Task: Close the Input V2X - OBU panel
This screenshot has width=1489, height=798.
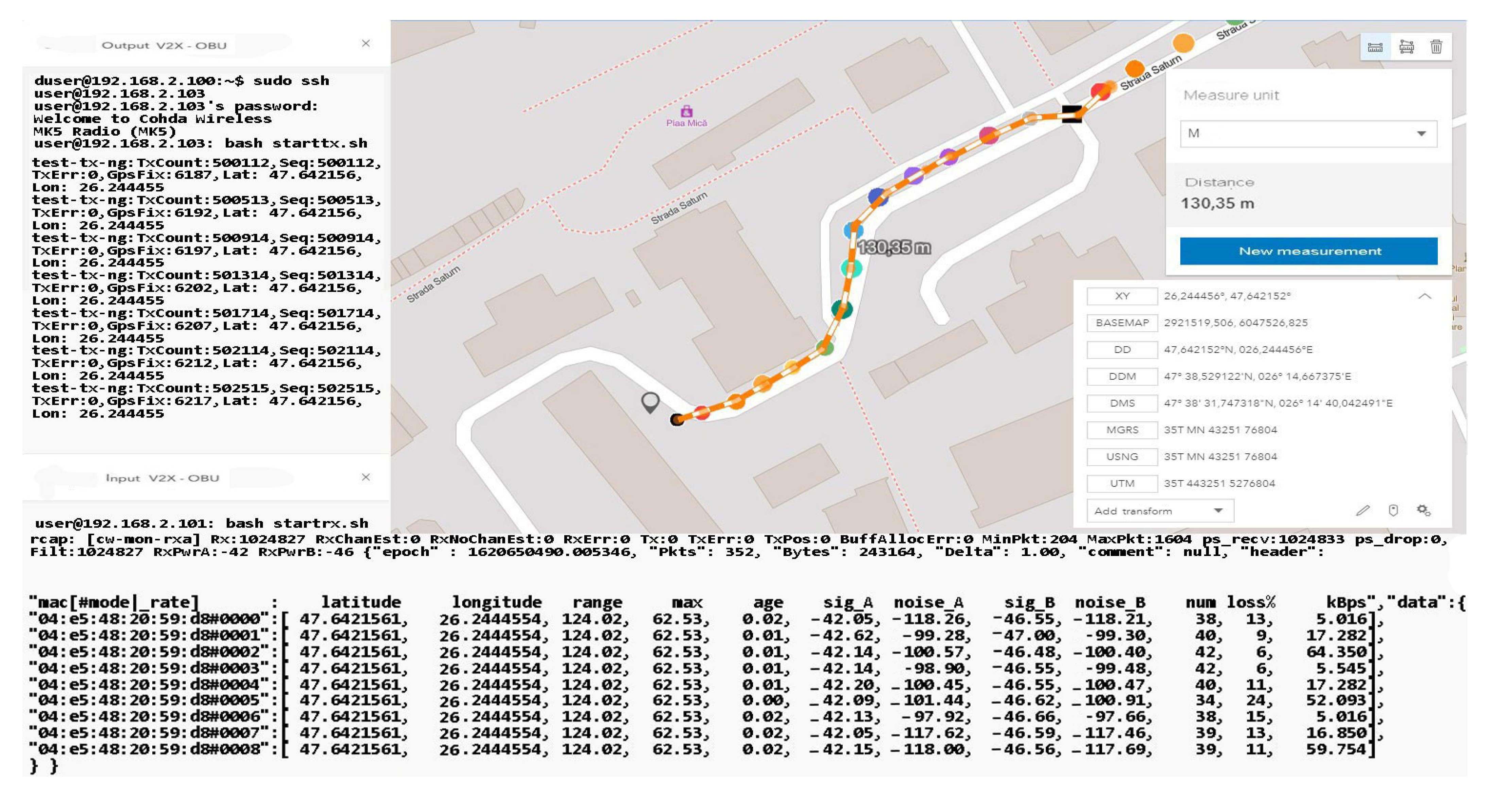Action: click(x=365, y=477)
